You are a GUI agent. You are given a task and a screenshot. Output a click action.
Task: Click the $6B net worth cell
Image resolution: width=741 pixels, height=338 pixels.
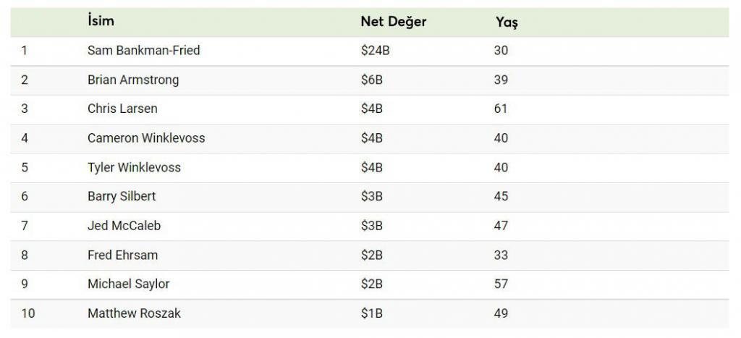[372, 80]
